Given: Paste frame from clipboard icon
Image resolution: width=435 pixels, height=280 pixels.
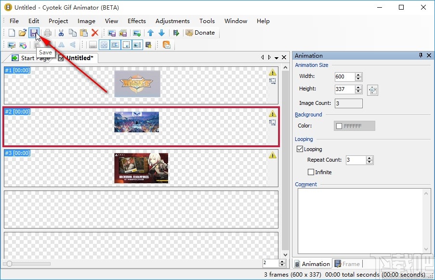Looking at the screenshot, I should (83, 33).
